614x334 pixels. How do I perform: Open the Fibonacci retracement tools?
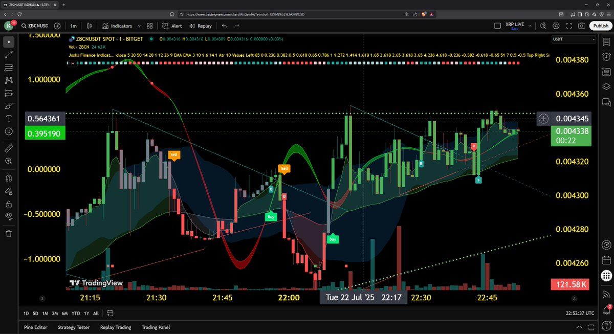8,67
